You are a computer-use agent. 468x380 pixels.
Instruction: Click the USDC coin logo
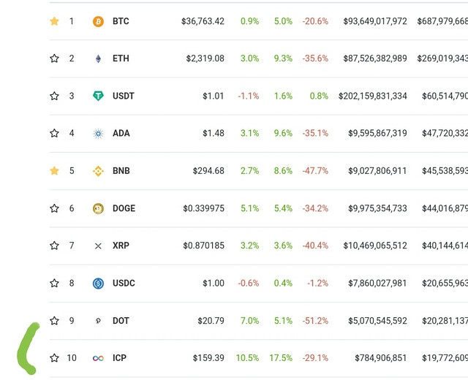tap(98, 284)
